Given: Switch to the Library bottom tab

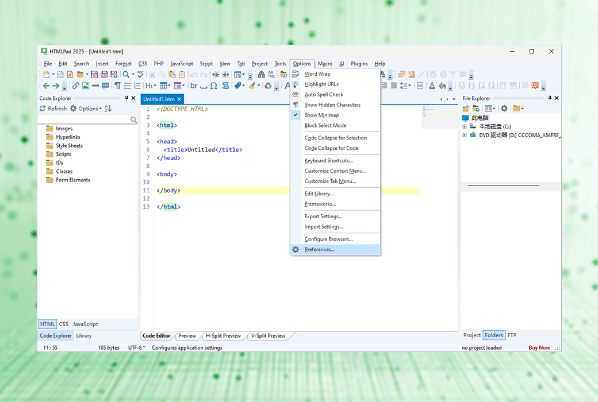Looking at the screenshot, I should coord(84,336).
